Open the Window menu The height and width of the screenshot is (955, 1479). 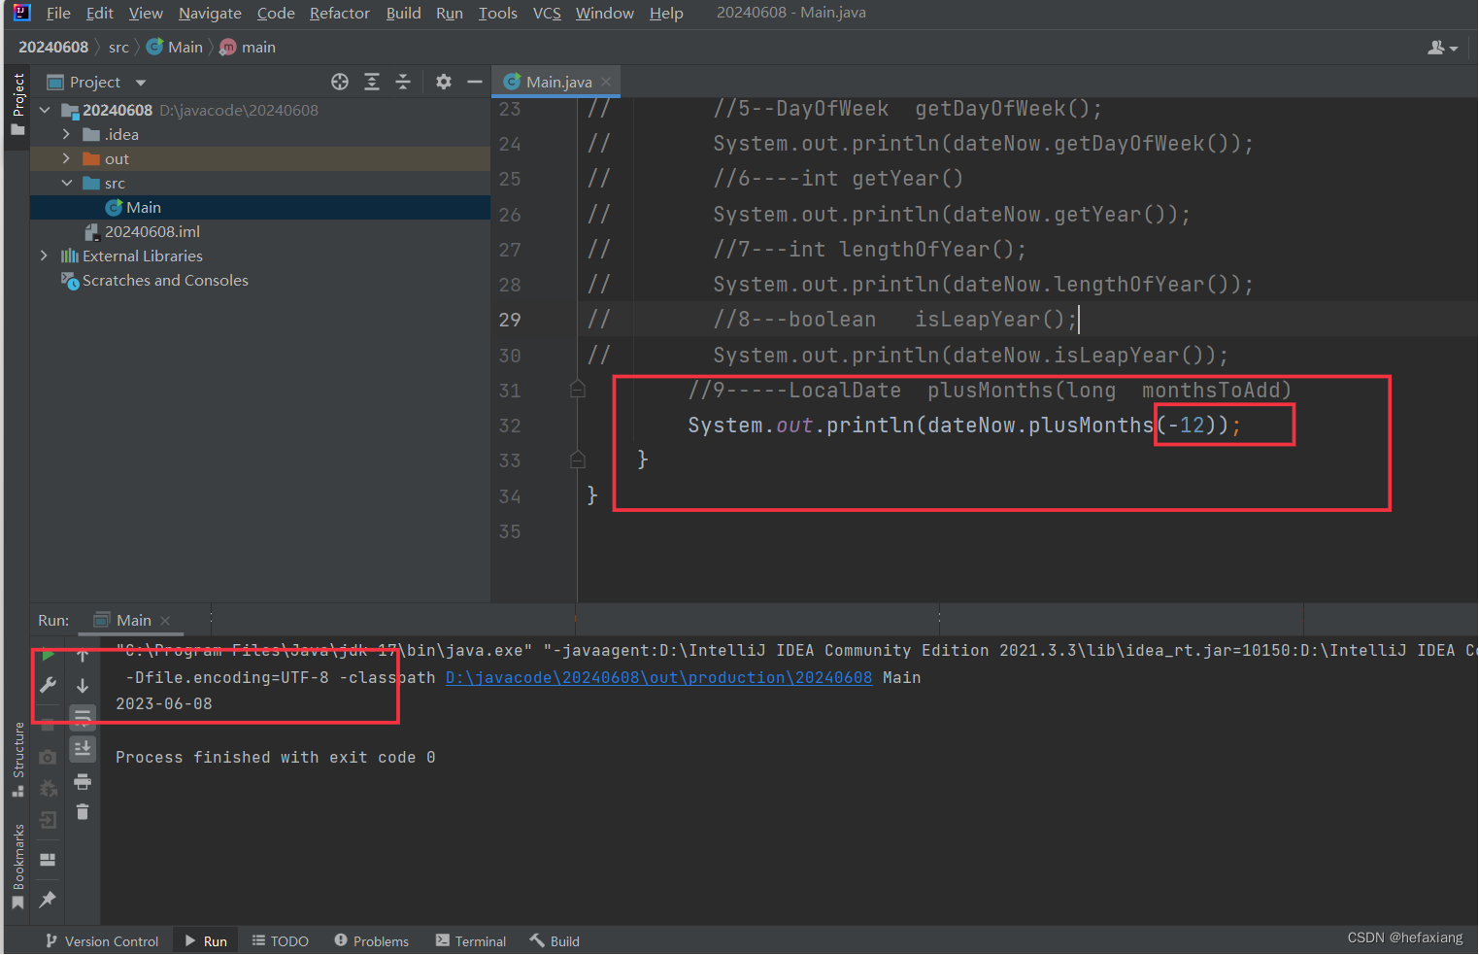[604, 13]
